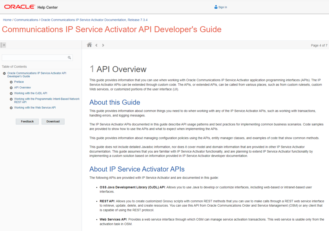329x231 pixels.
Task: Expand Working with the Web Service API node
Action: coord(11,108)
